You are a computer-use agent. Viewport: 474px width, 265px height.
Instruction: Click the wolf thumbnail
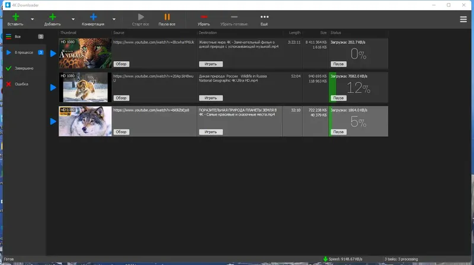(85, 121)
